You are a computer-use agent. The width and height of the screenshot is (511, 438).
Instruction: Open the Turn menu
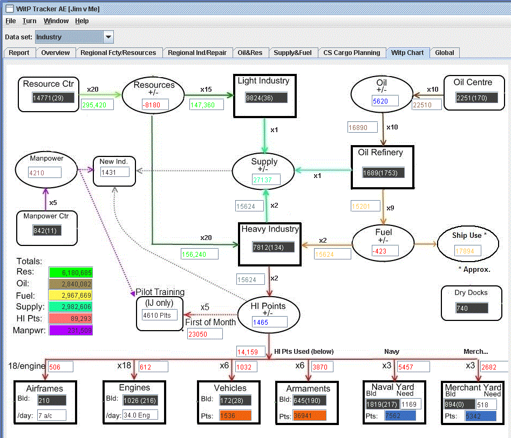29,21
